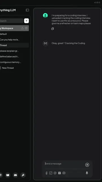The height and width of the screenshot is (182, 102).
Task: Start voice input with microphone icon
Action: (x=87, y=173)
